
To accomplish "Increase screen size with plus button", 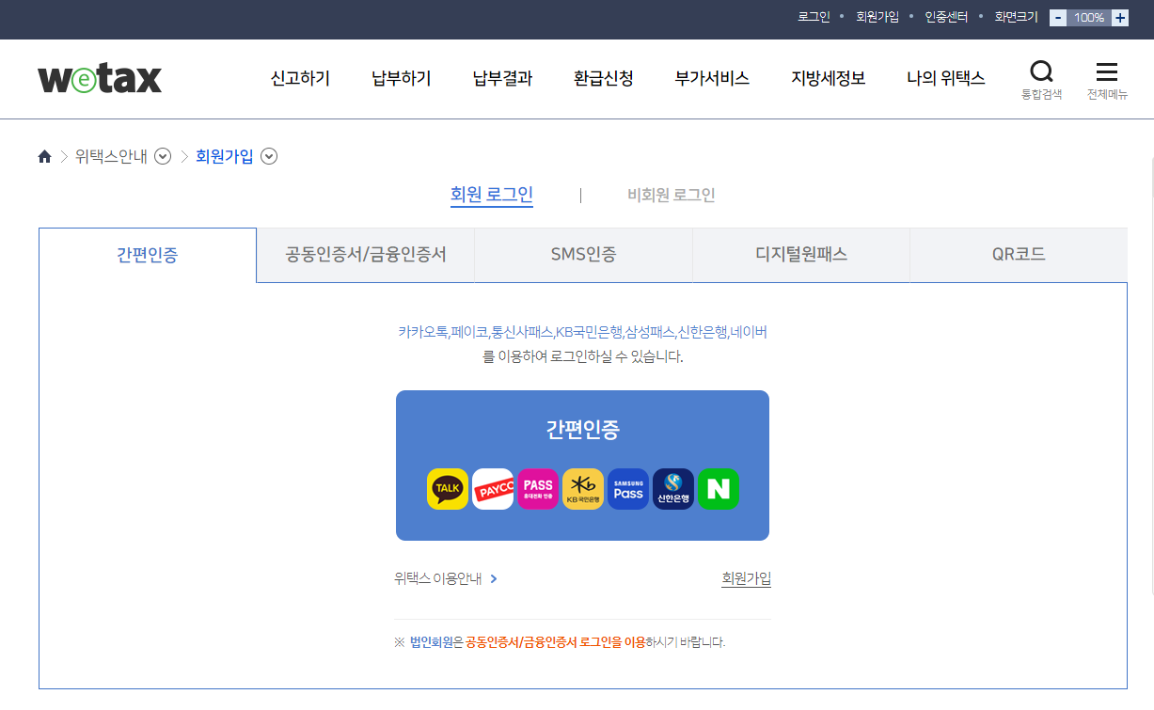I will pos(1120,17).
